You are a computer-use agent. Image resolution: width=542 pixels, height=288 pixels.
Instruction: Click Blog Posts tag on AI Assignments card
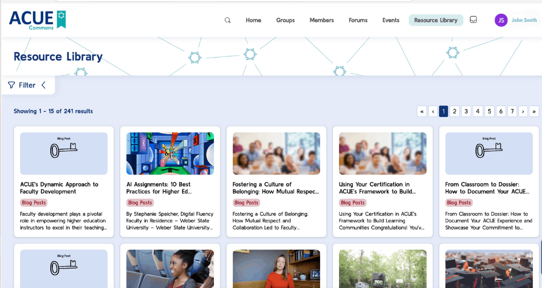point(140,203)
